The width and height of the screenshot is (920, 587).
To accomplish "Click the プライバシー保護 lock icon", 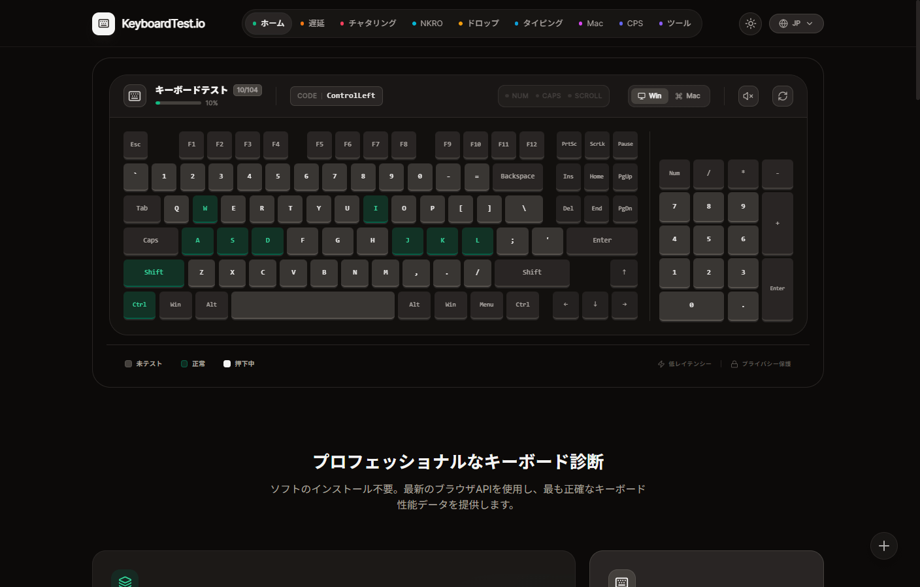I will 734,364.
